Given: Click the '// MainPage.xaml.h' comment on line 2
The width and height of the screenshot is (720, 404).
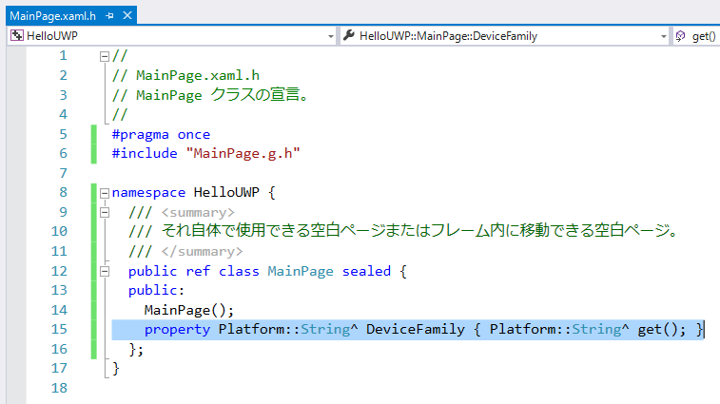Looking at the screenshot, I should click(x=185, y=75).
